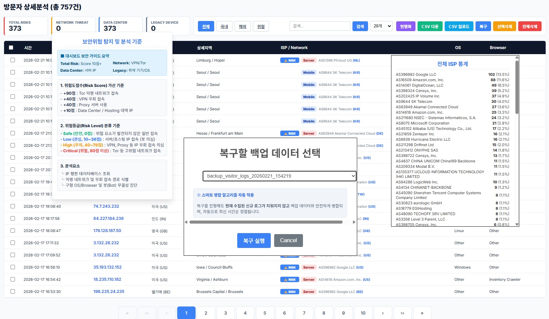Image resolution: width=549 pixels, height=319 pixels.
Task: Click RISK badge in Limburg / Hopel row
Action: point(290,61)
